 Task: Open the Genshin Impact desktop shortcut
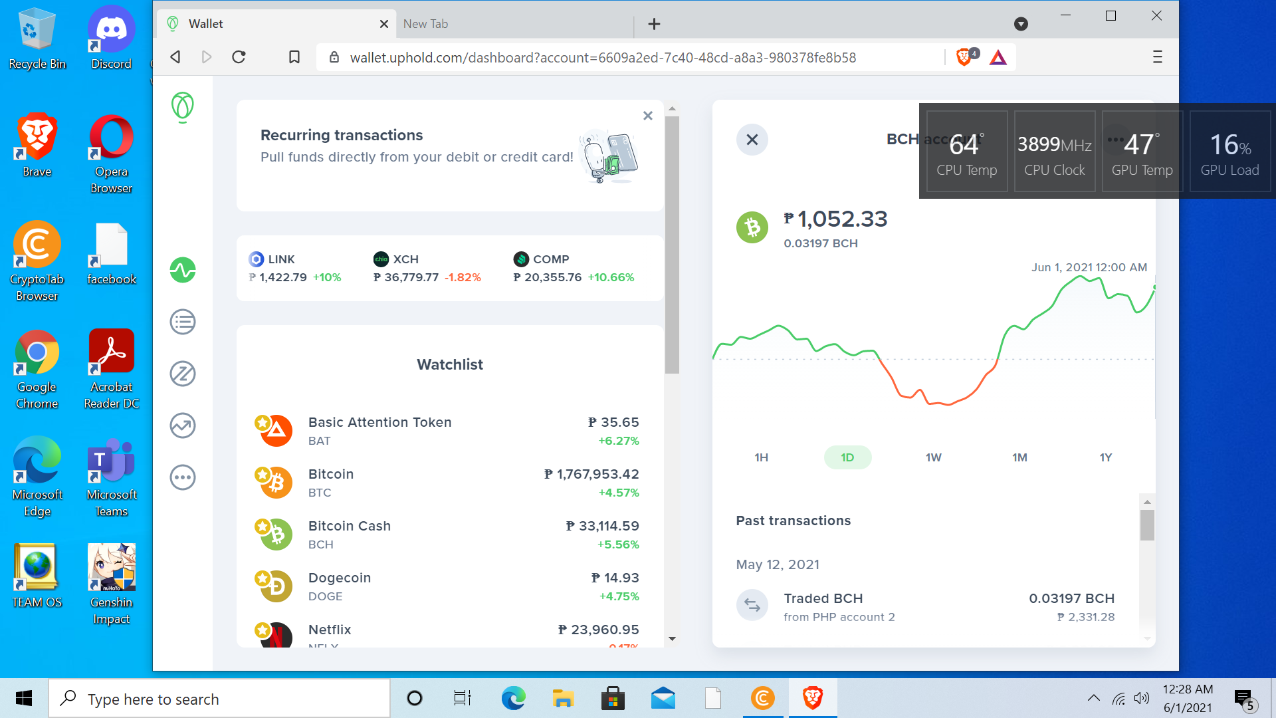[x=112, y=584]
